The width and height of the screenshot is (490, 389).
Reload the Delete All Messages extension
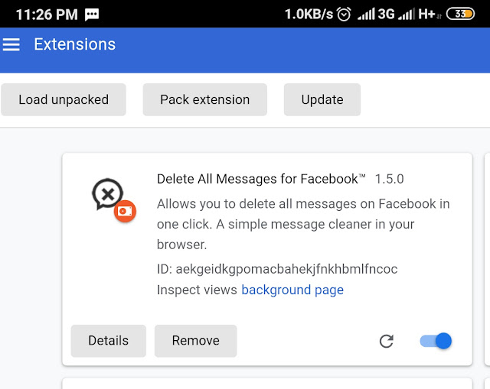(387, 341)
